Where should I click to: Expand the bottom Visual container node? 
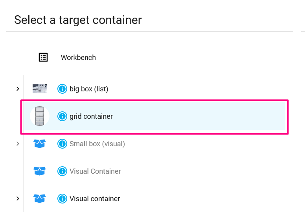(x=18, y=198)
